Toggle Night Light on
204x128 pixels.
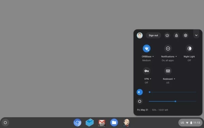pos(189,49)
